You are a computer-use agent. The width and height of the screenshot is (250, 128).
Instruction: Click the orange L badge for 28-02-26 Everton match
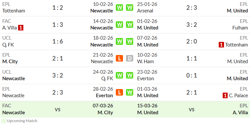tap(119, 92)
